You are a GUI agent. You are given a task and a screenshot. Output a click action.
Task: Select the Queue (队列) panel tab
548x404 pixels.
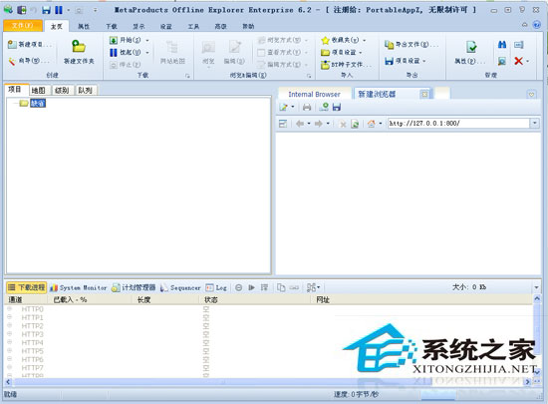tap(85, 90)
